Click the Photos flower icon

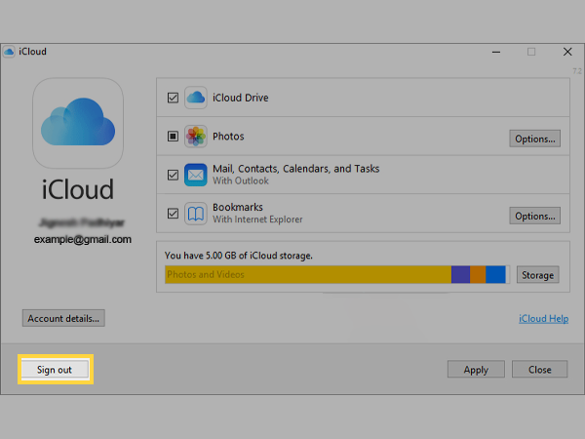196,137
